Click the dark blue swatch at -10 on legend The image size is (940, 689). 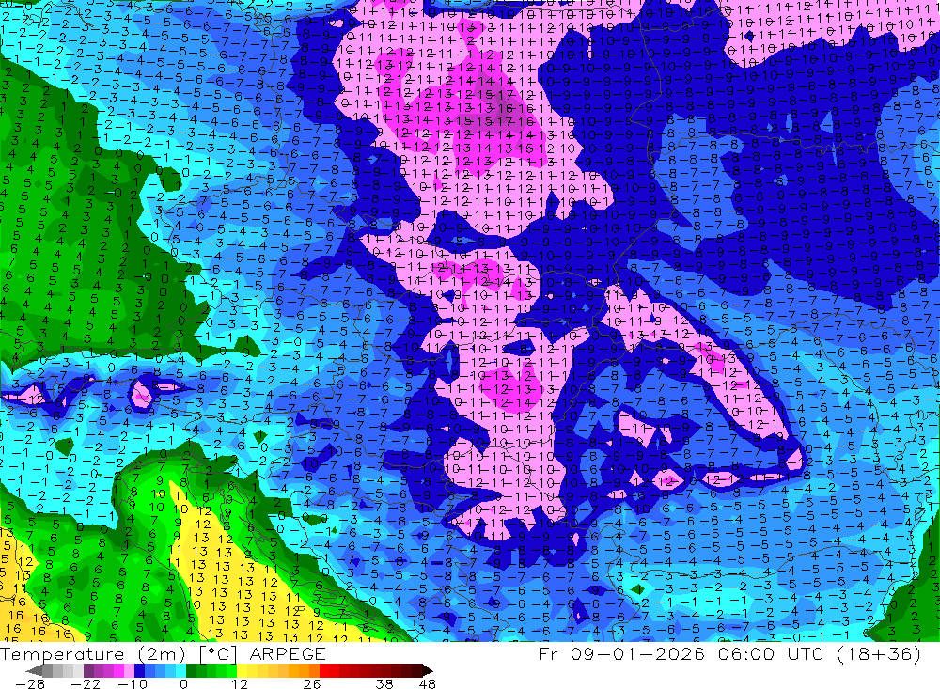[139, 670]
